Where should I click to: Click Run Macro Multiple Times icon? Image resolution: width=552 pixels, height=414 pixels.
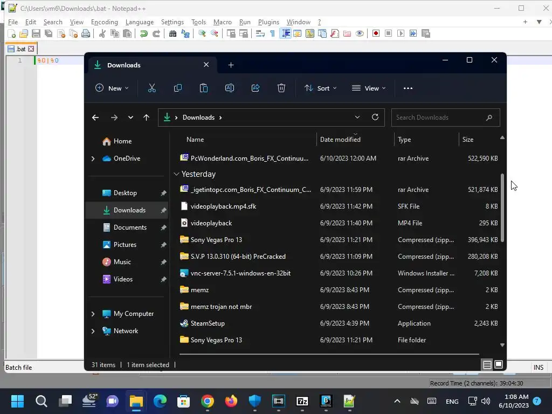click(413, 33)
